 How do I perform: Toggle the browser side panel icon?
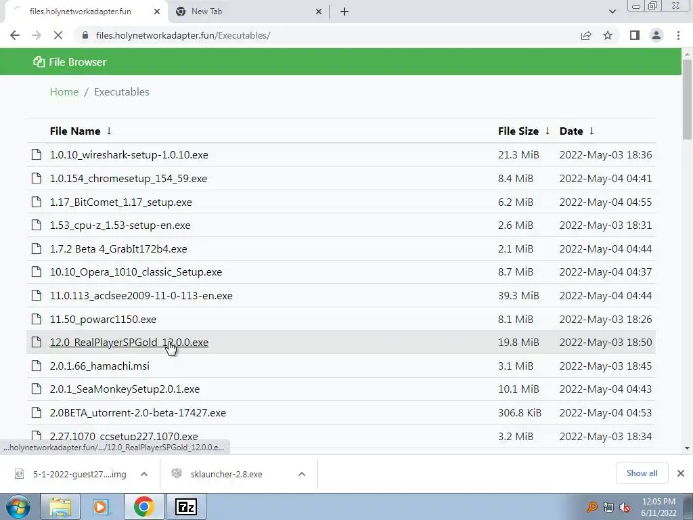(635, 35)
